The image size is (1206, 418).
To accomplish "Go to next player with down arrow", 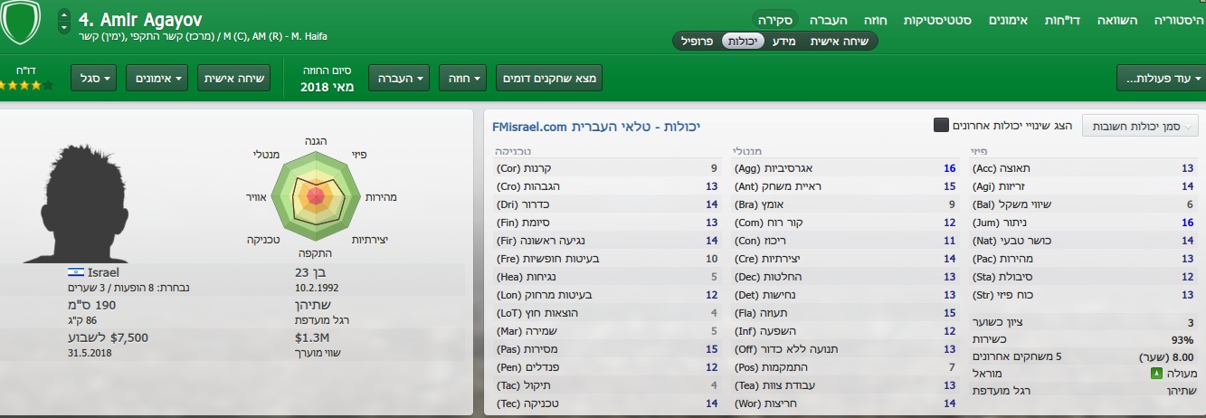I will click(x=63, y=28).
